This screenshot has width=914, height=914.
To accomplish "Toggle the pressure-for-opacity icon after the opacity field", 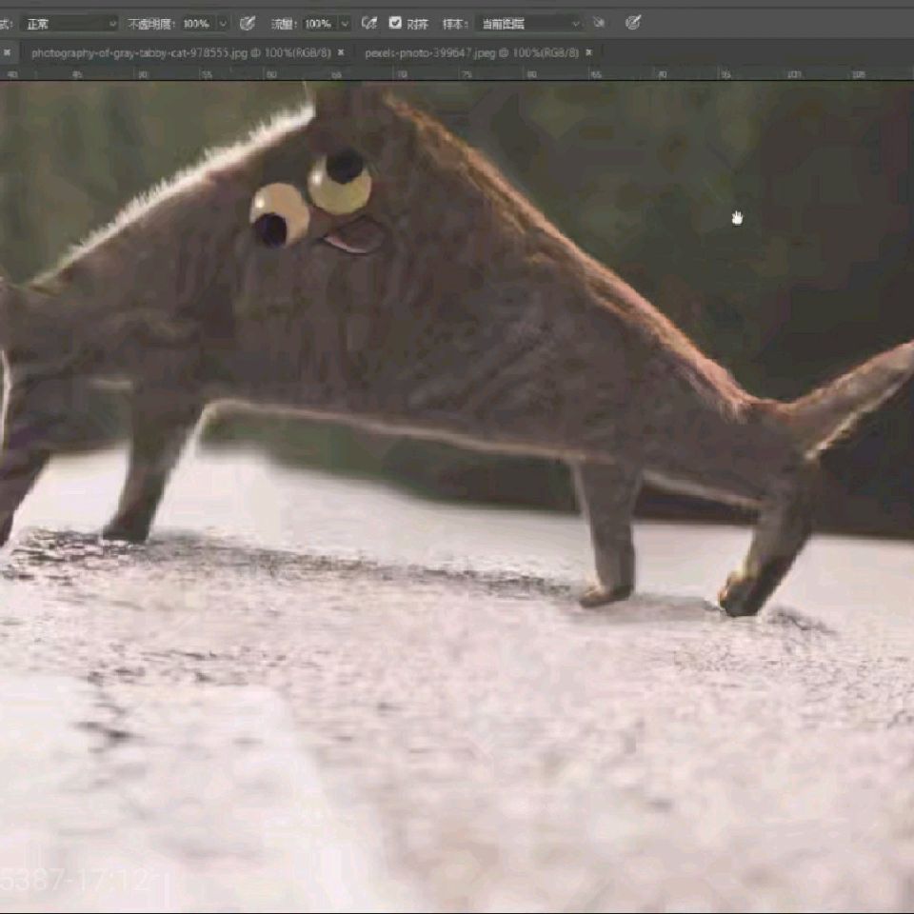I will (x=248, y=23).
